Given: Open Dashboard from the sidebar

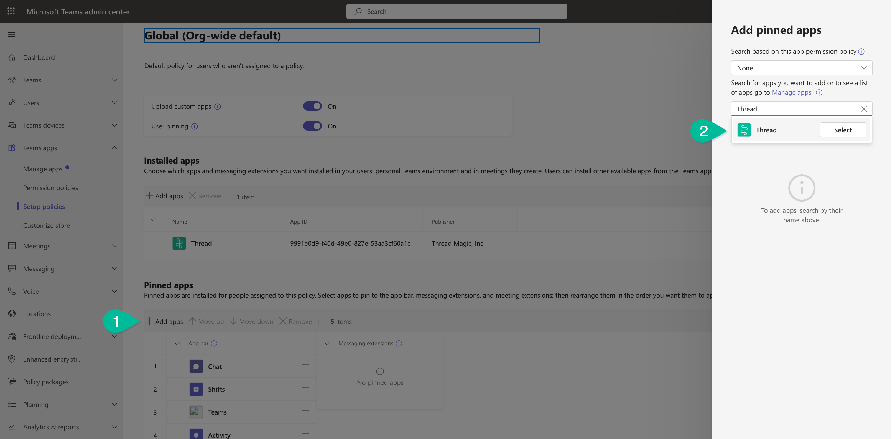Looking at the screenshot, I should pos(39,57).
